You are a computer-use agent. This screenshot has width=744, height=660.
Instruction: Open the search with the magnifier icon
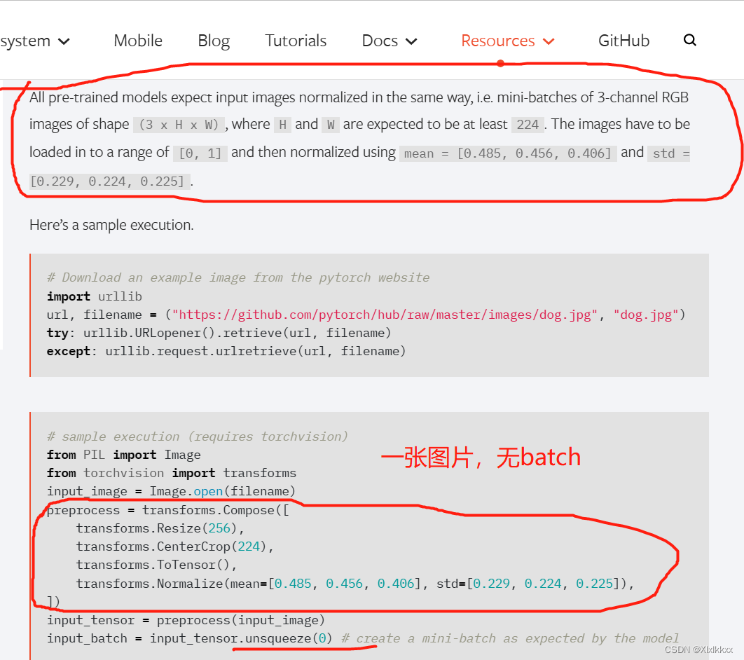[690, 41]
